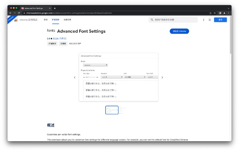Viewport: 239px width, 151px height.
Task: Toggle the browser side panel icon
Action: tap(220, 13)
